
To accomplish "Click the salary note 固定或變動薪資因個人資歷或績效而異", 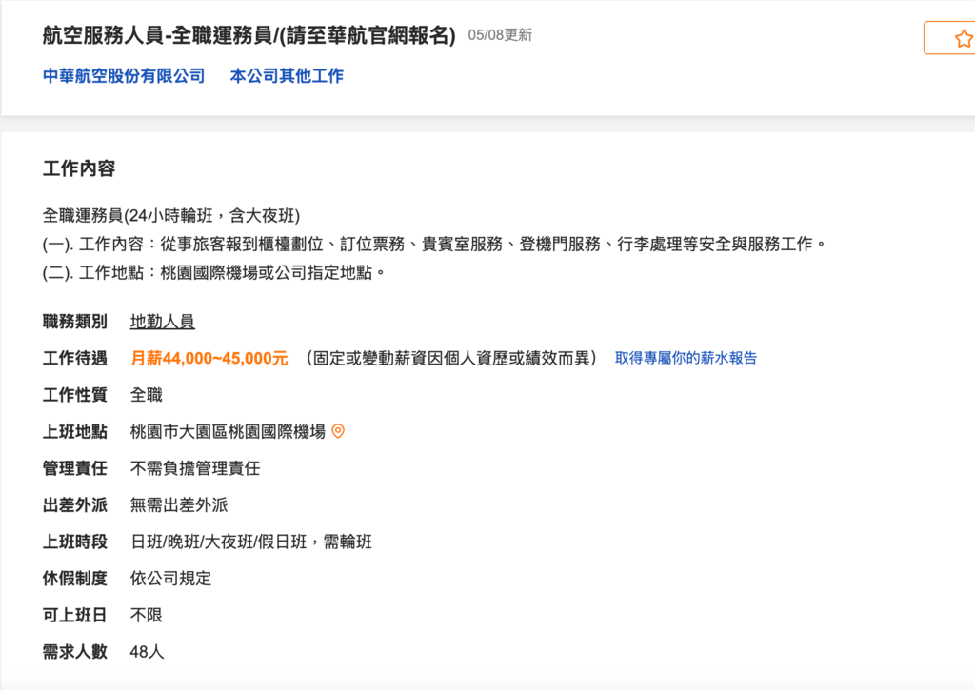I will tap(451, 358).
